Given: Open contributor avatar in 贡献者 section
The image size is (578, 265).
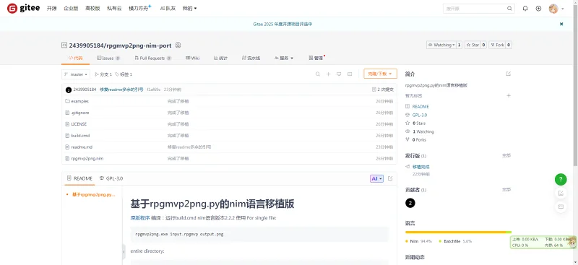Looking at the screenshot, I should point(410,203).
